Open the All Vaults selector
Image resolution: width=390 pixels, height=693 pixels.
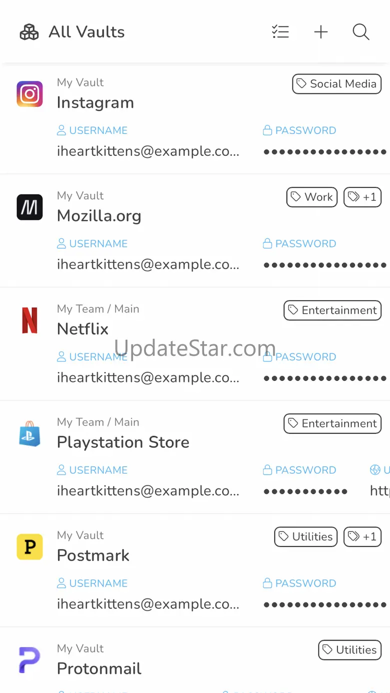(x=72, y=32)
